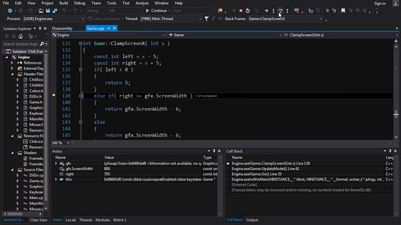Click the Solution Explorer search magnifier
Image resolution: width=401 pixels, height=225 pixels.
tap(42, 44)
